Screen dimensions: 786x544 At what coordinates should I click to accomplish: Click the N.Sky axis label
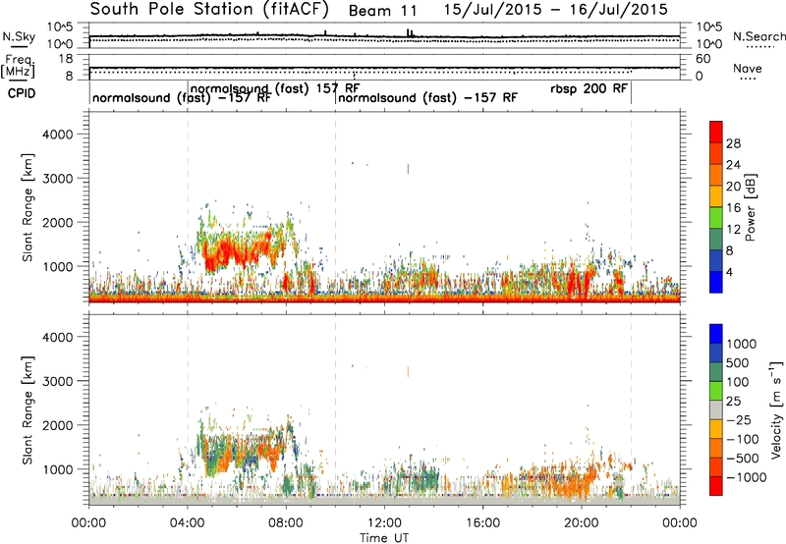click(x=19, y=36)
